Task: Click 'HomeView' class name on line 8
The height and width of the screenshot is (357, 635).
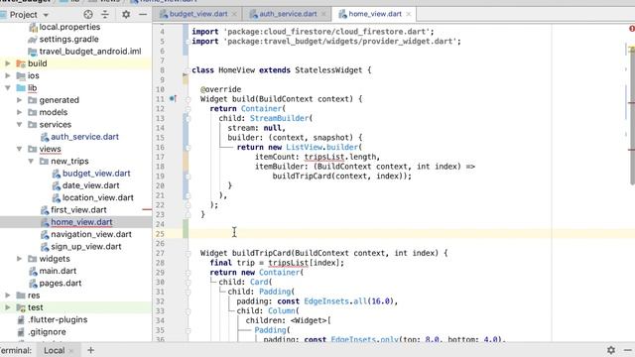Action: pyautogui.click(x=236, y=70)
